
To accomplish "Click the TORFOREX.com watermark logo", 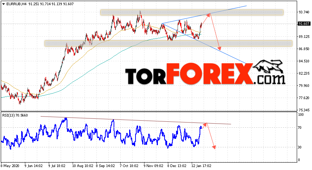I will tap(205, 72).
